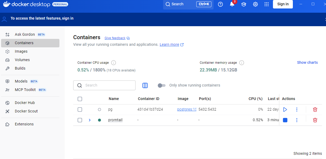This screenshot has width=326, height=159.
Task: Sort by the Name column header
Action: 114,99
